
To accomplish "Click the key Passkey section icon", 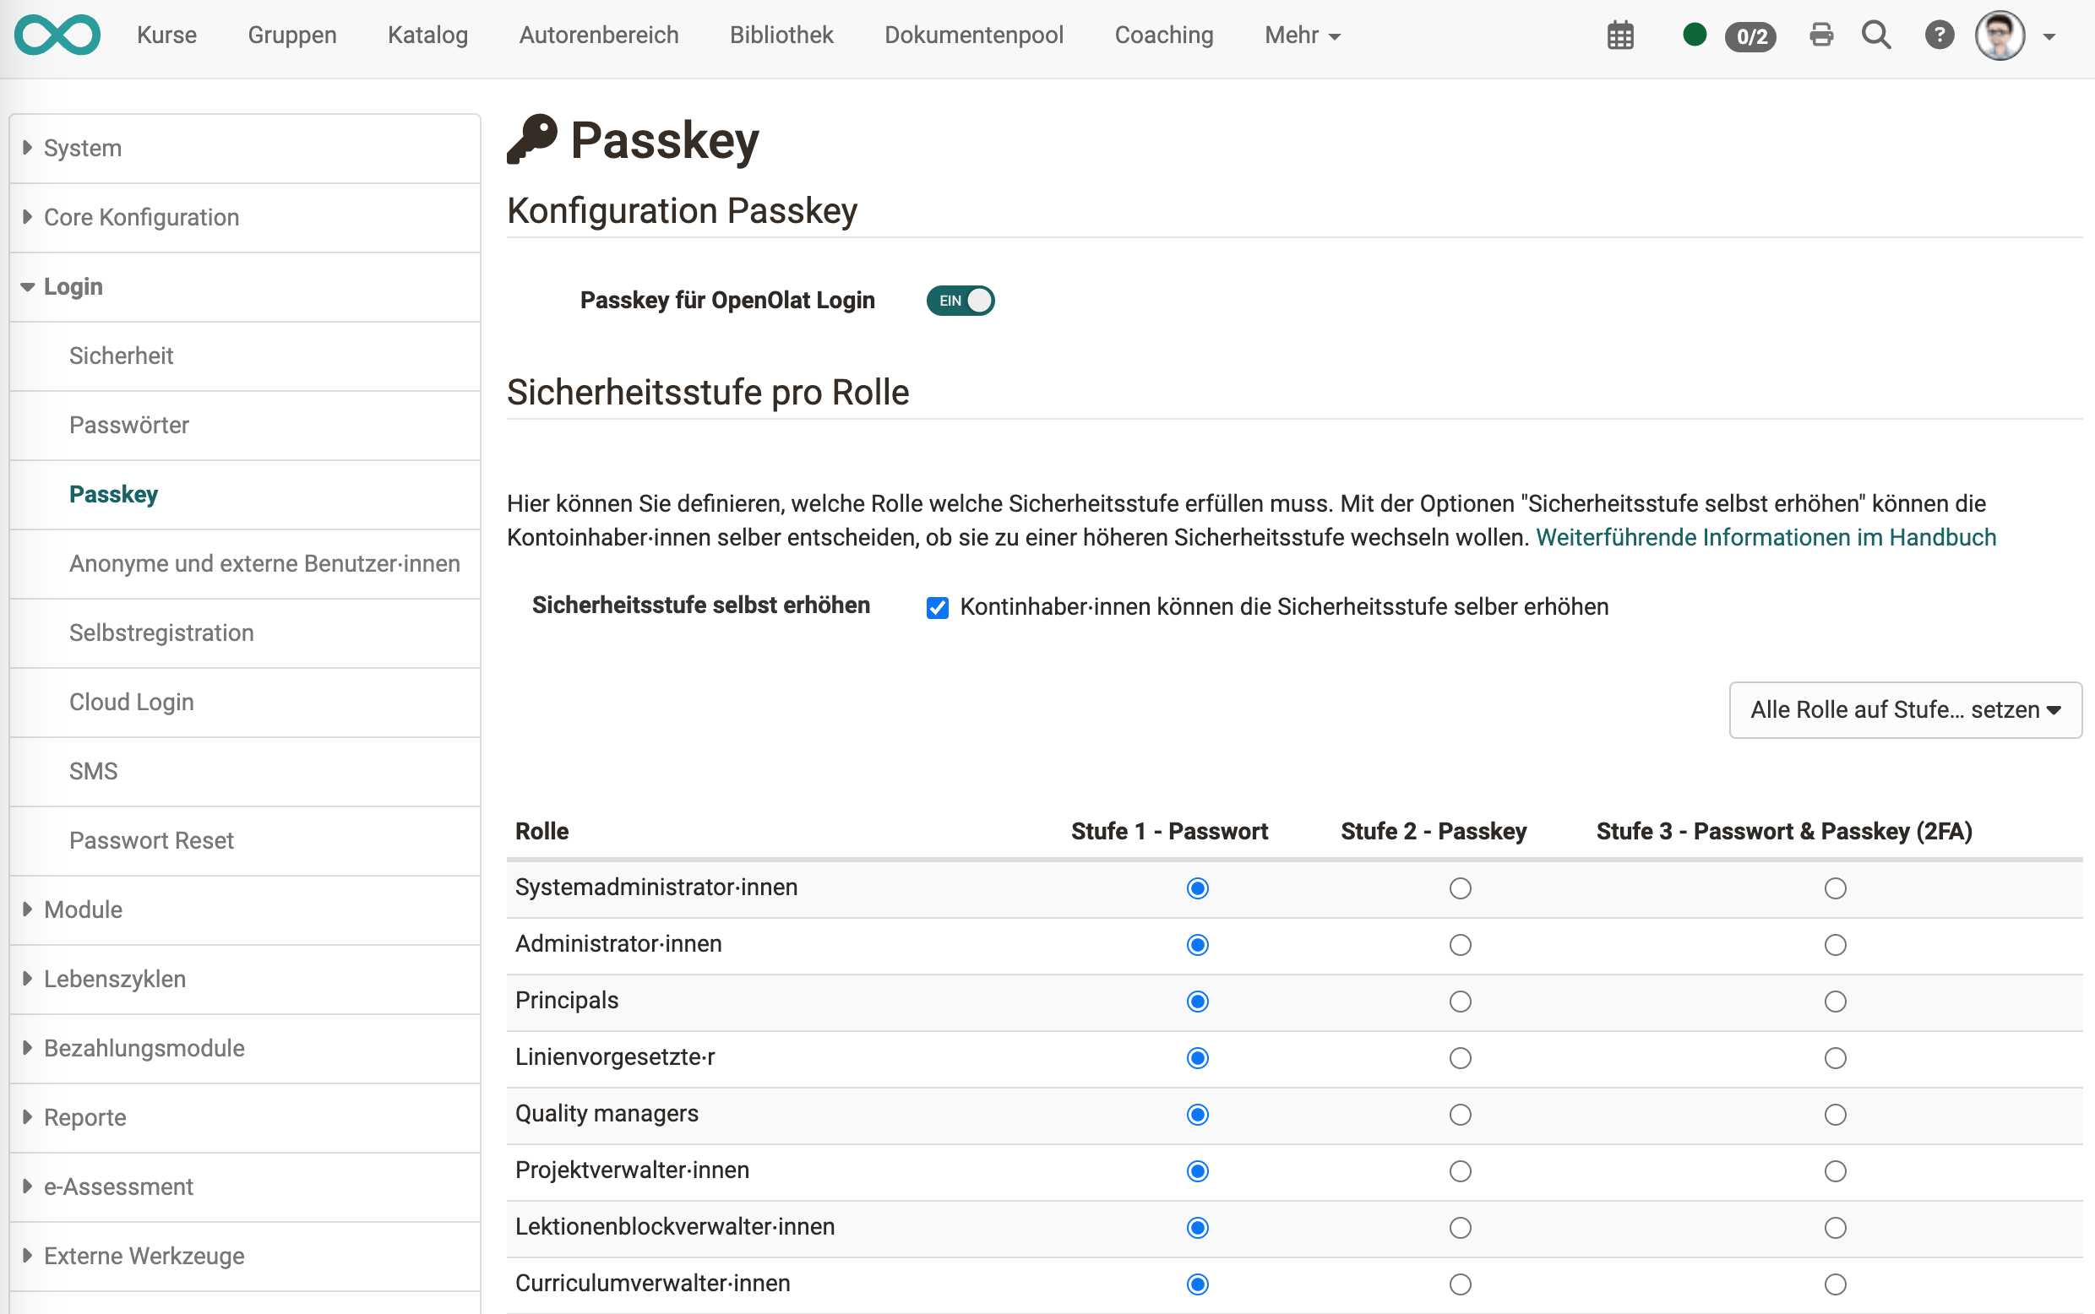I will tap(533, 139).
